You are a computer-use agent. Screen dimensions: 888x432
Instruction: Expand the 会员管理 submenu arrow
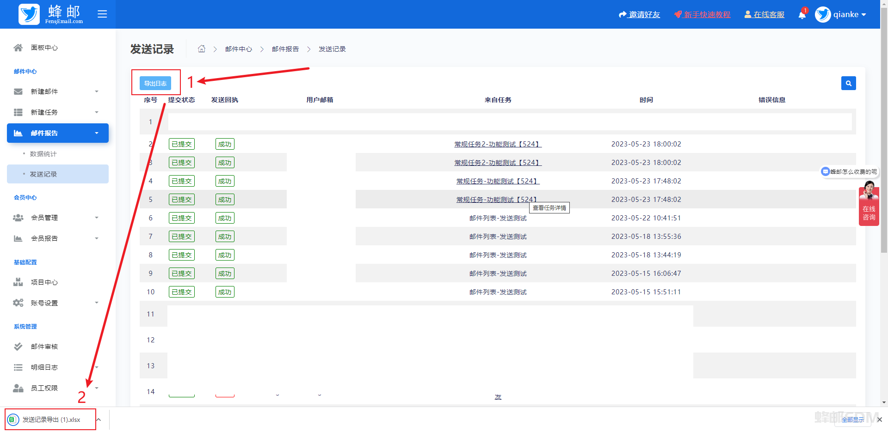97,218
